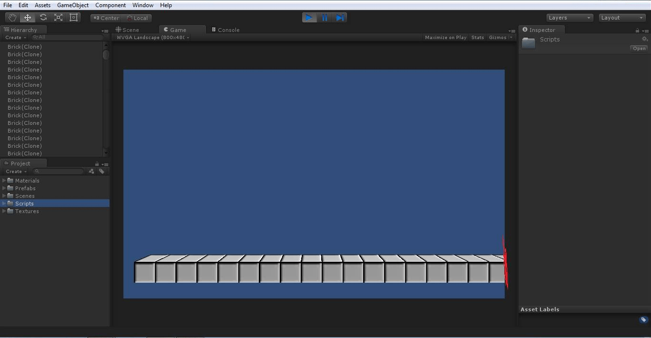
Task: Open the Layers dropdown
Action: coord(570,17)
